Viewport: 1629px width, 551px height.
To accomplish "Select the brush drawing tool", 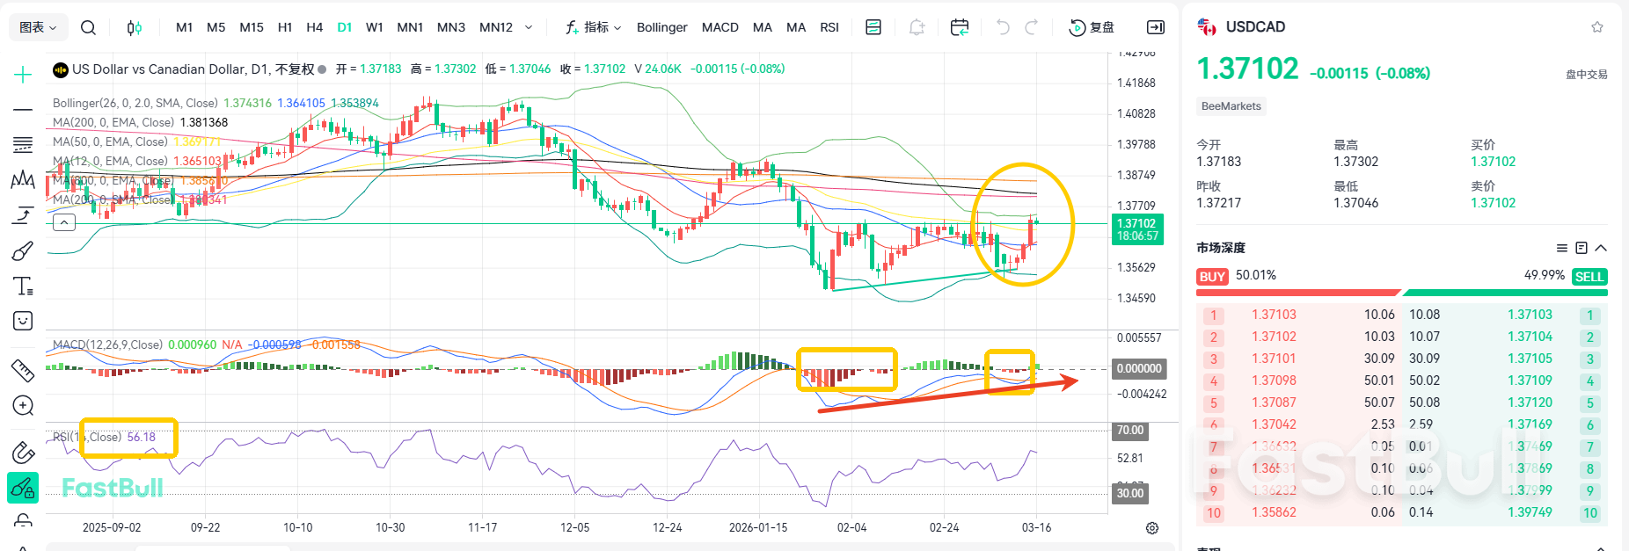I will click(23, 251).
